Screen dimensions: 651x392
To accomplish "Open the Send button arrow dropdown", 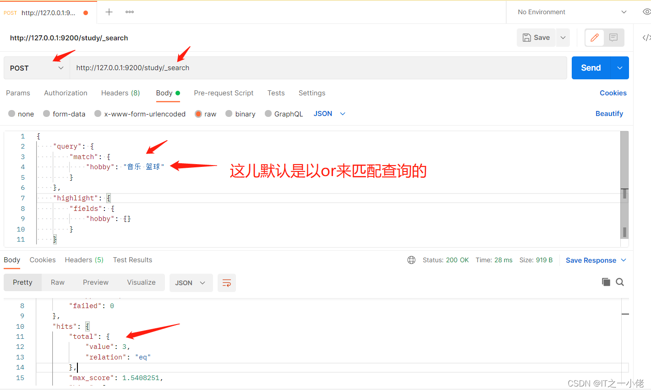I will click(620, 68).
